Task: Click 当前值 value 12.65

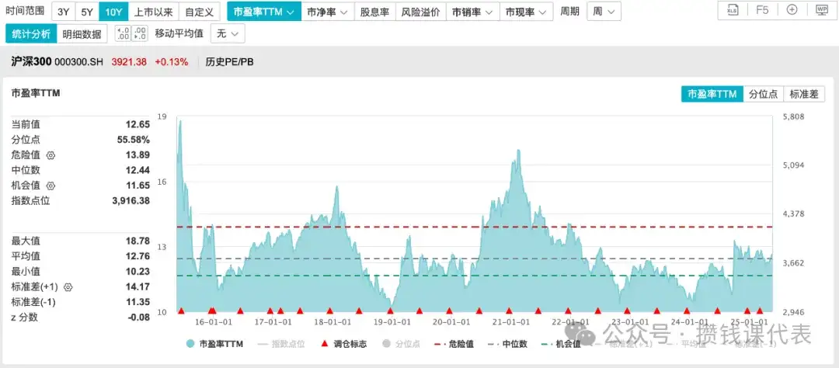Action: 138,125
